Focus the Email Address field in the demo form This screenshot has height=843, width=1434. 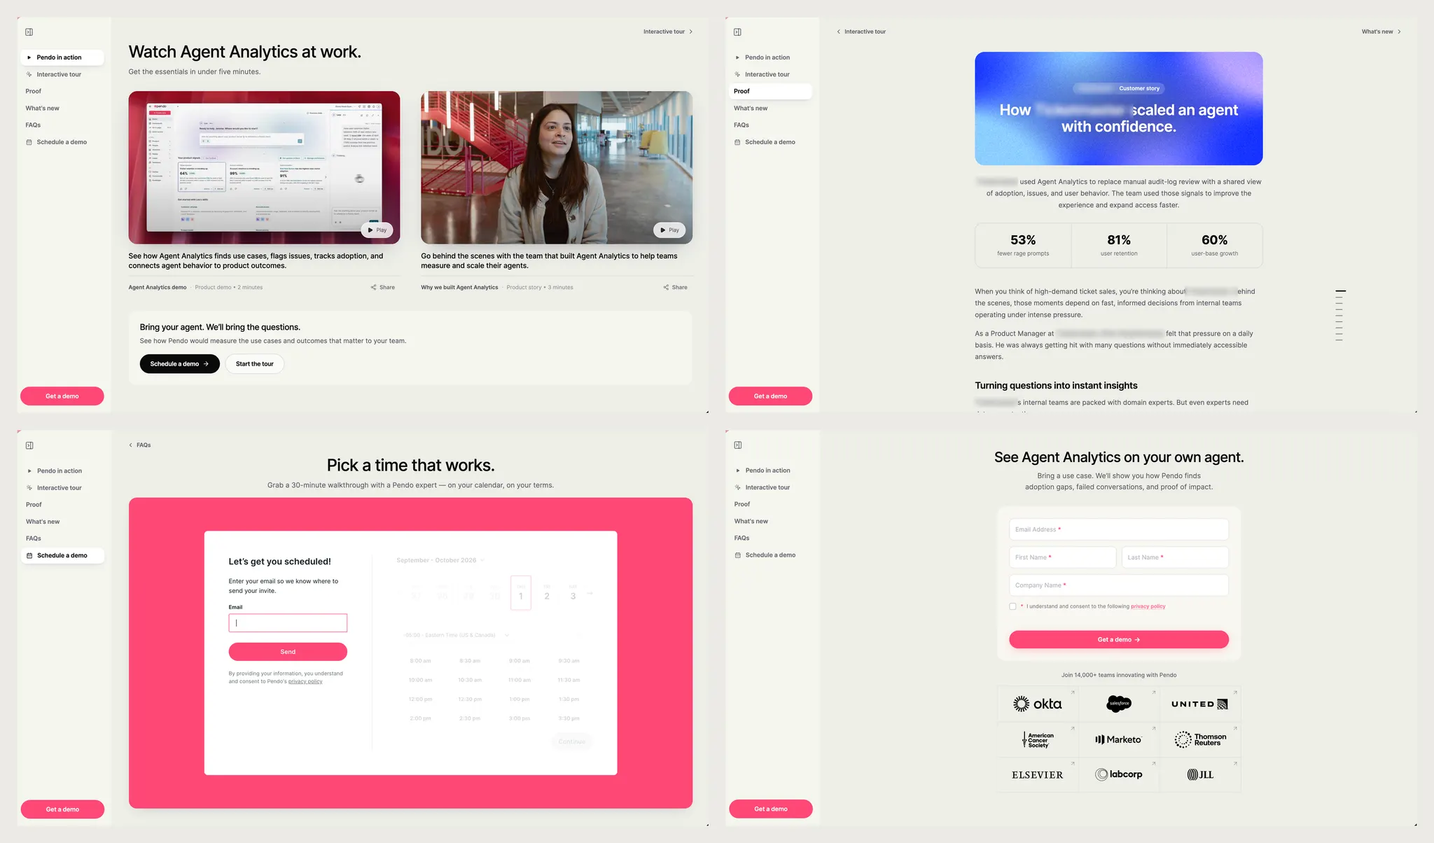point(1119,529)
